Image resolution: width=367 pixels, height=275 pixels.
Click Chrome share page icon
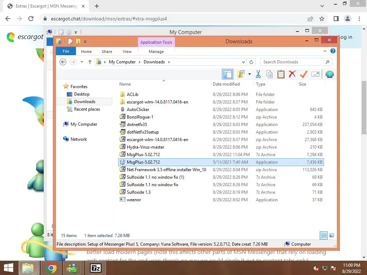point(310,19)
